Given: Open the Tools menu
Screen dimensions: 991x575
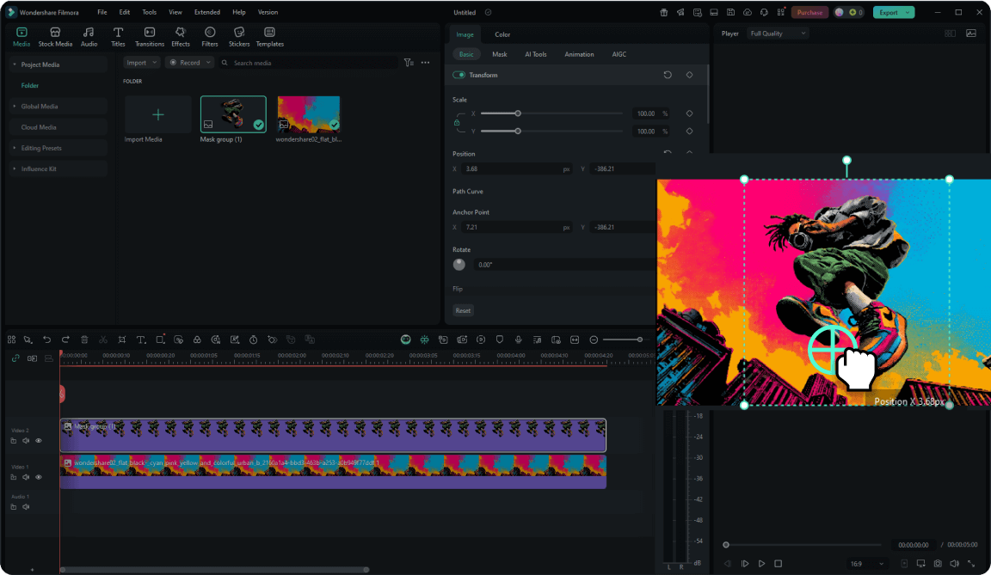Looking at the screenshot, I should (149, 12).
